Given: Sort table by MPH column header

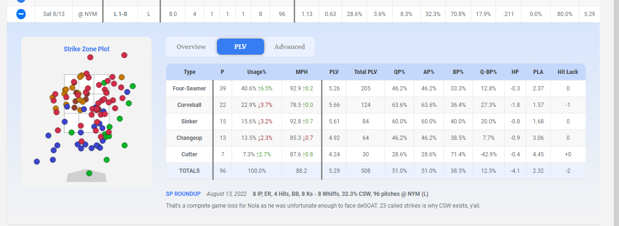Looking at the screenshot, I should pos(301,72).
